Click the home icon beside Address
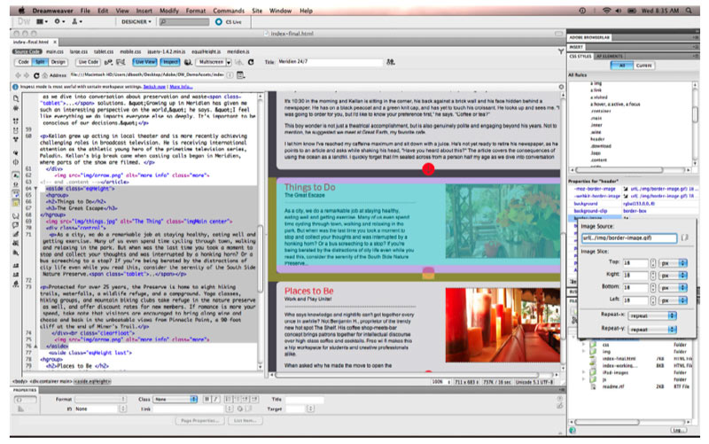 coord(45,75)
